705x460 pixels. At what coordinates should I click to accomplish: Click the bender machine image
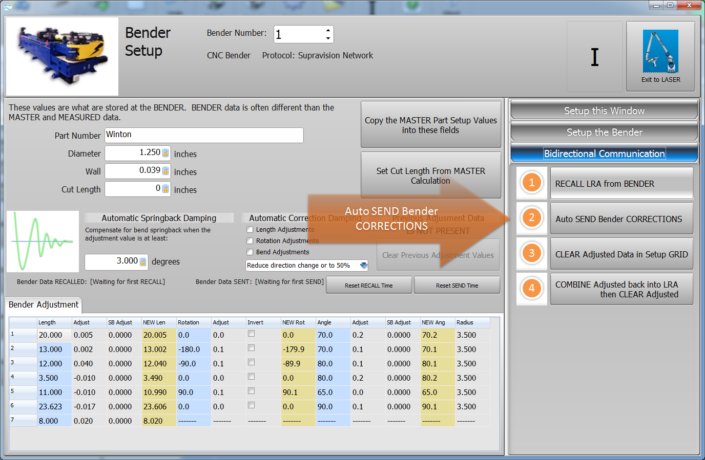pos(62,56)
